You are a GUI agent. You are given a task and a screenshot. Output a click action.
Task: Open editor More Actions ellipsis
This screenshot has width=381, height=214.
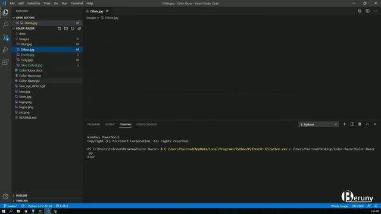[375, 11]
